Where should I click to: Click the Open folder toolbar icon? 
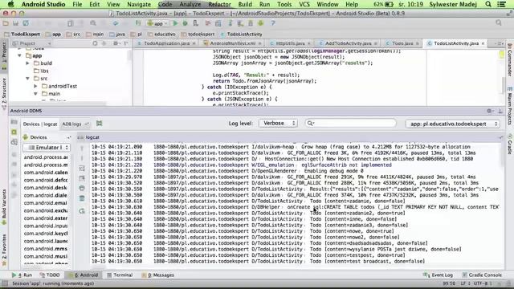click(6, 23)
